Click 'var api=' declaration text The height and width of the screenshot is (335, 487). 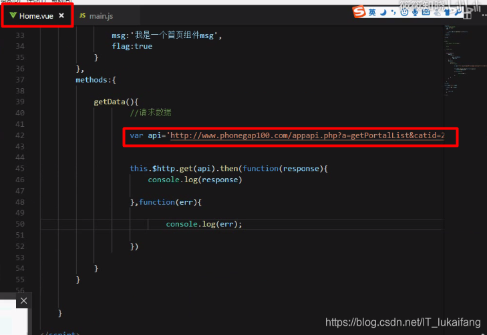[x=148, y=135]
